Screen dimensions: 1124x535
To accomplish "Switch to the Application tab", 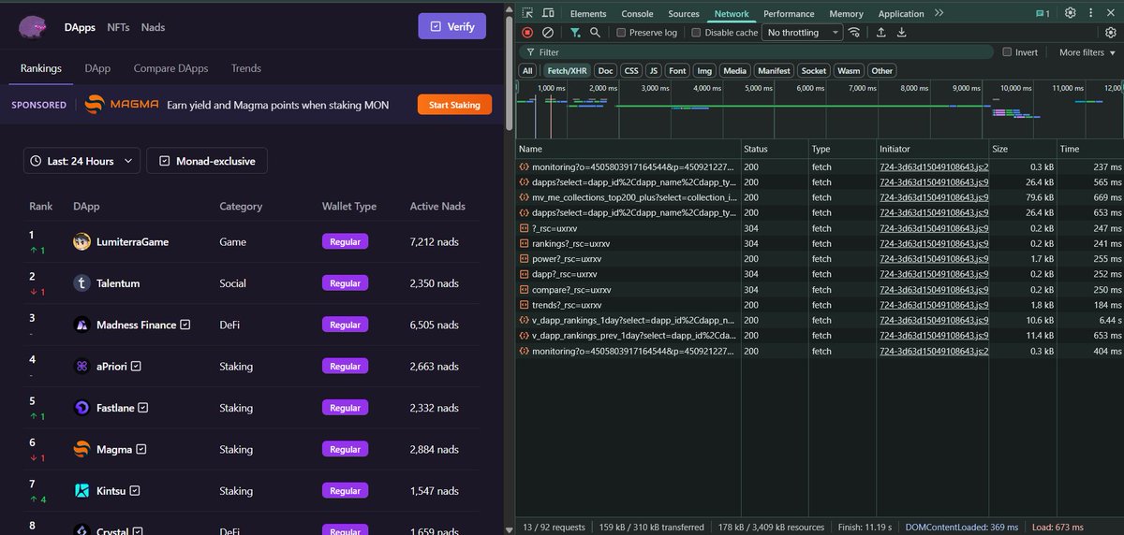I will 901,14.
